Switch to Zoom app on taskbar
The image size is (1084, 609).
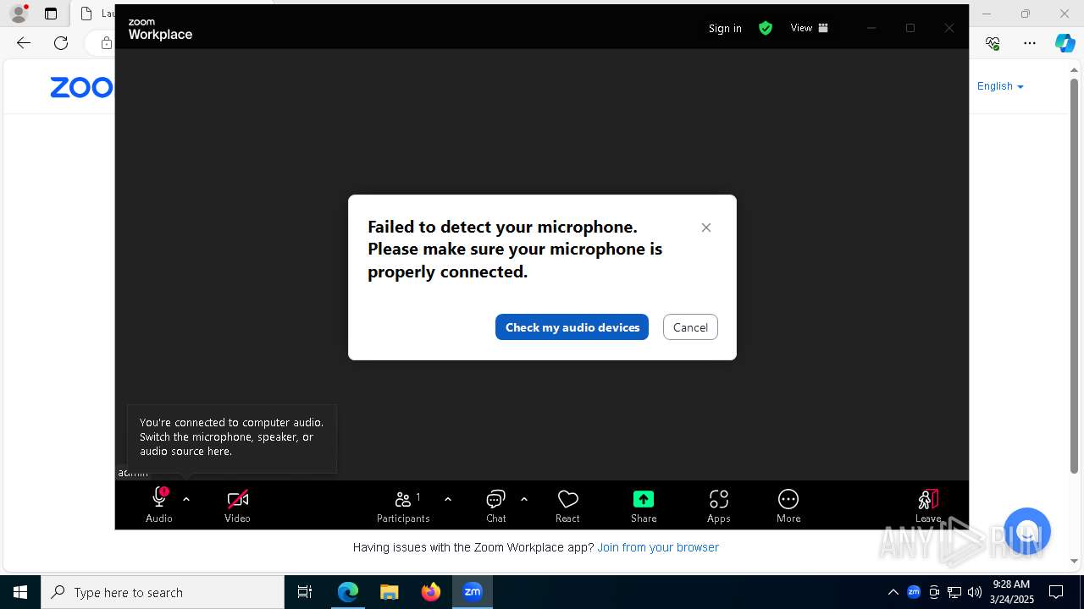(x=473, y=592)
